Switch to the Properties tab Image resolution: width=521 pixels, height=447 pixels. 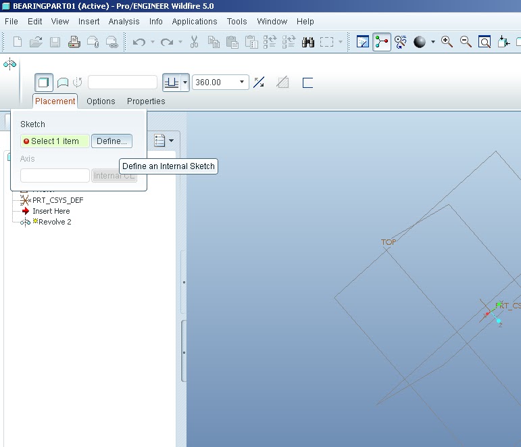pos(146,101)
